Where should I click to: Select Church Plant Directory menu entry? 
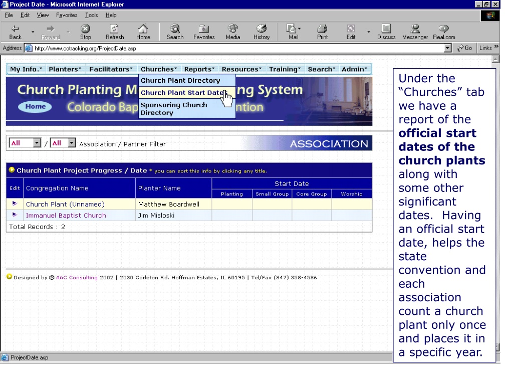pyautogui.click(x=187, y=80)
